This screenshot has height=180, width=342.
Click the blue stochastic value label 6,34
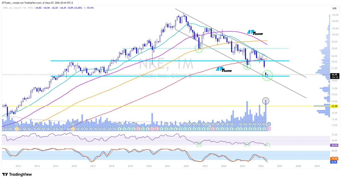point(334,162)
